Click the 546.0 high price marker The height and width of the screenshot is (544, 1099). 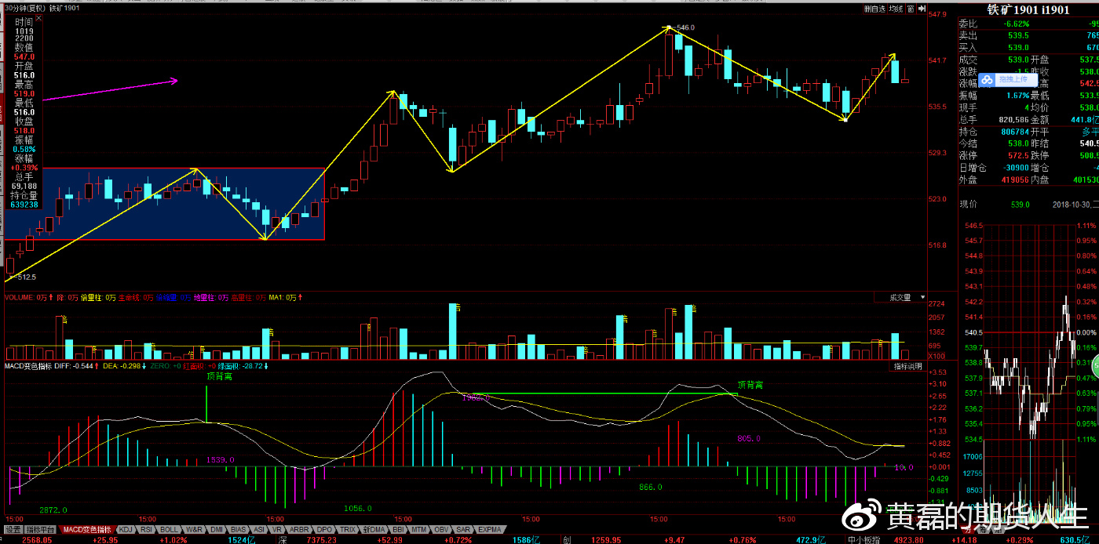pos(685,27)
